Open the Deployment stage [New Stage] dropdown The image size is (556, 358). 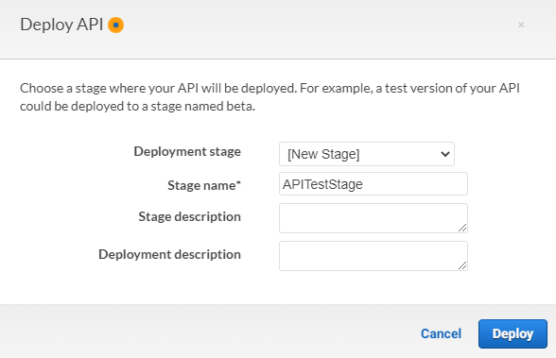[367, 154]
